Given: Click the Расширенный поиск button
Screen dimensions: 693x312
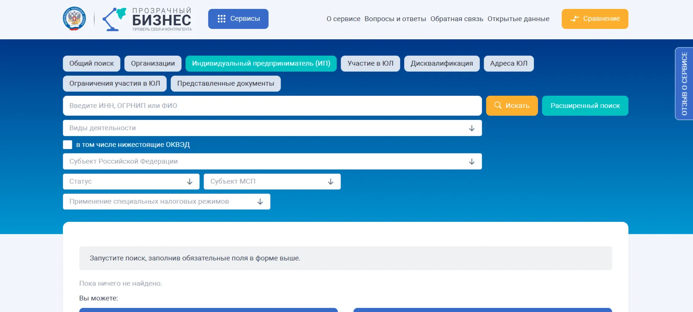Looking at the screenshot, I should tap(585, 106).
